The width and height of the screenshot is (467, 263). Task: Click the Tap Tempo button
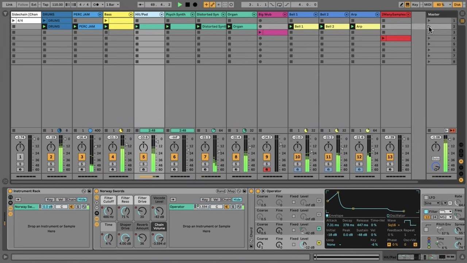tap(45, 5)
